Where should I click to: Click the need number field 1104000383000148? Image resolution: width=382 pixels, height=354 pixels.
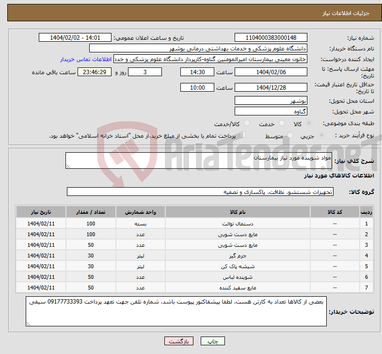[x=271, y=37]
